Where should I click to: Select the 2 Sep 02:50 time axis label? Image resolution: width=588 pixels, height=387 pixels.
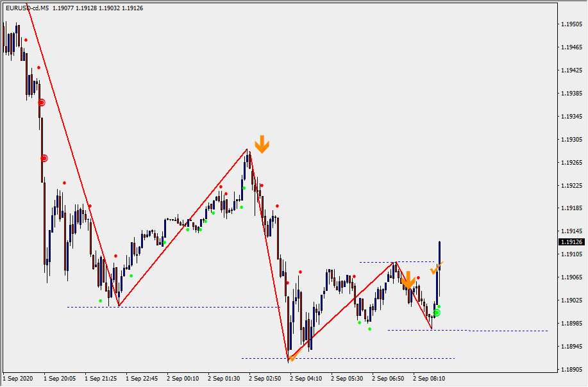[x=265, y=378]
